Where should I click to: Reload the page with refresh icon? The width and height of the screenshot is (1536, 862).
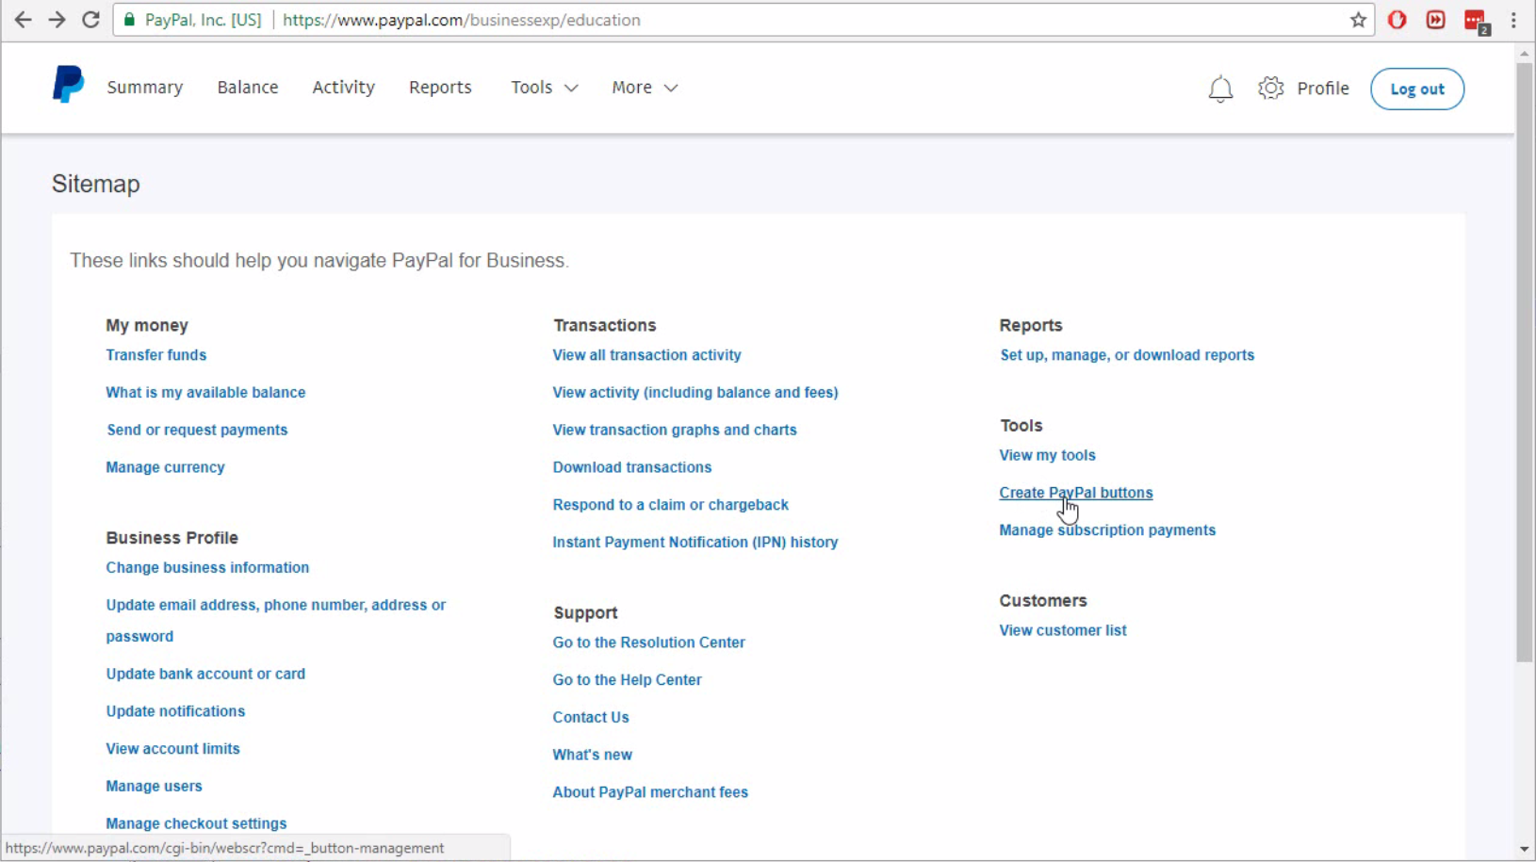coord(90,20)
